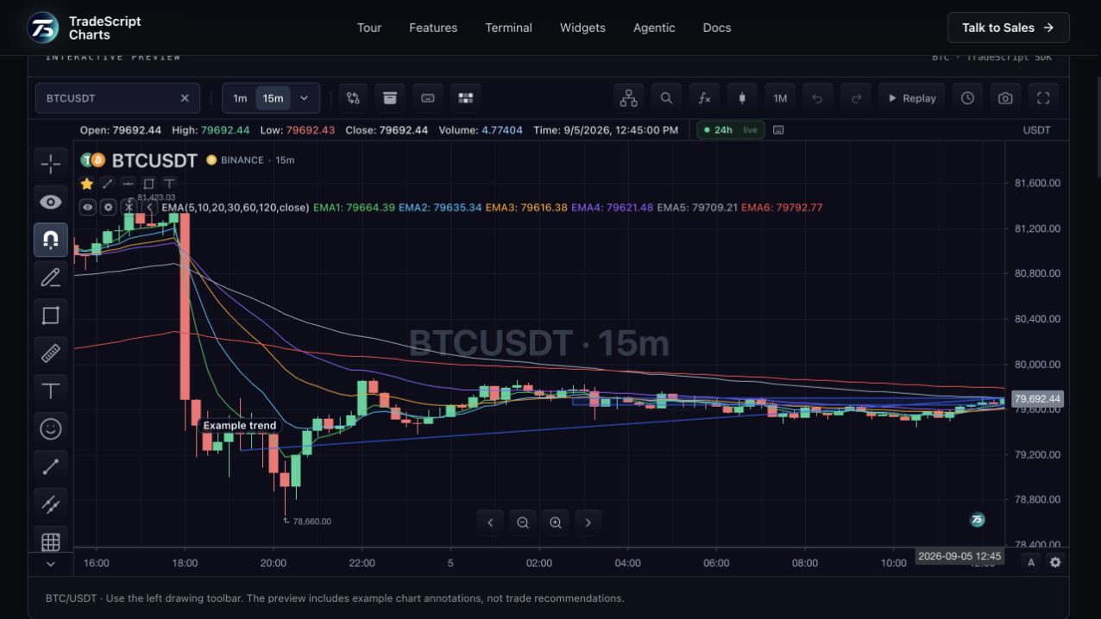The height and width of the screenshot is (619, 1101).
Task: Open the EMA indicator settings gear
Action: 108,207
